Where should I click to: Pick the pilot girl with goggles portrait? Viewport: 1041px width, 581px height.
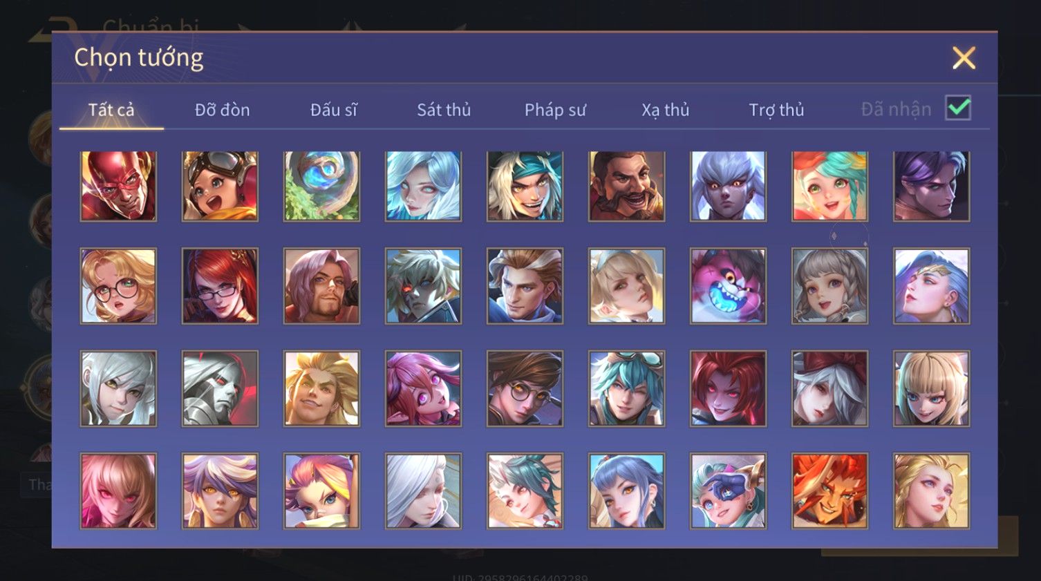click(220, 187)
